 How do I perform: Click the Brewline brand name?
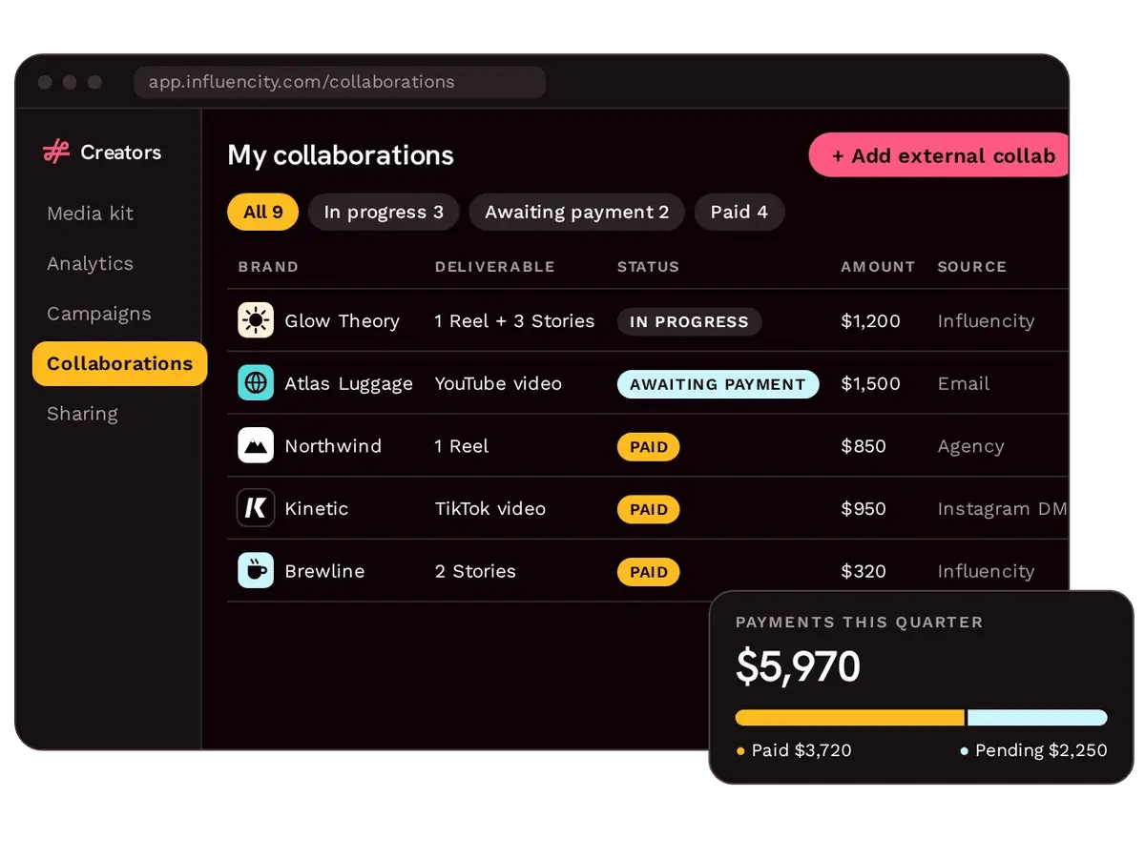click(324, 571)
